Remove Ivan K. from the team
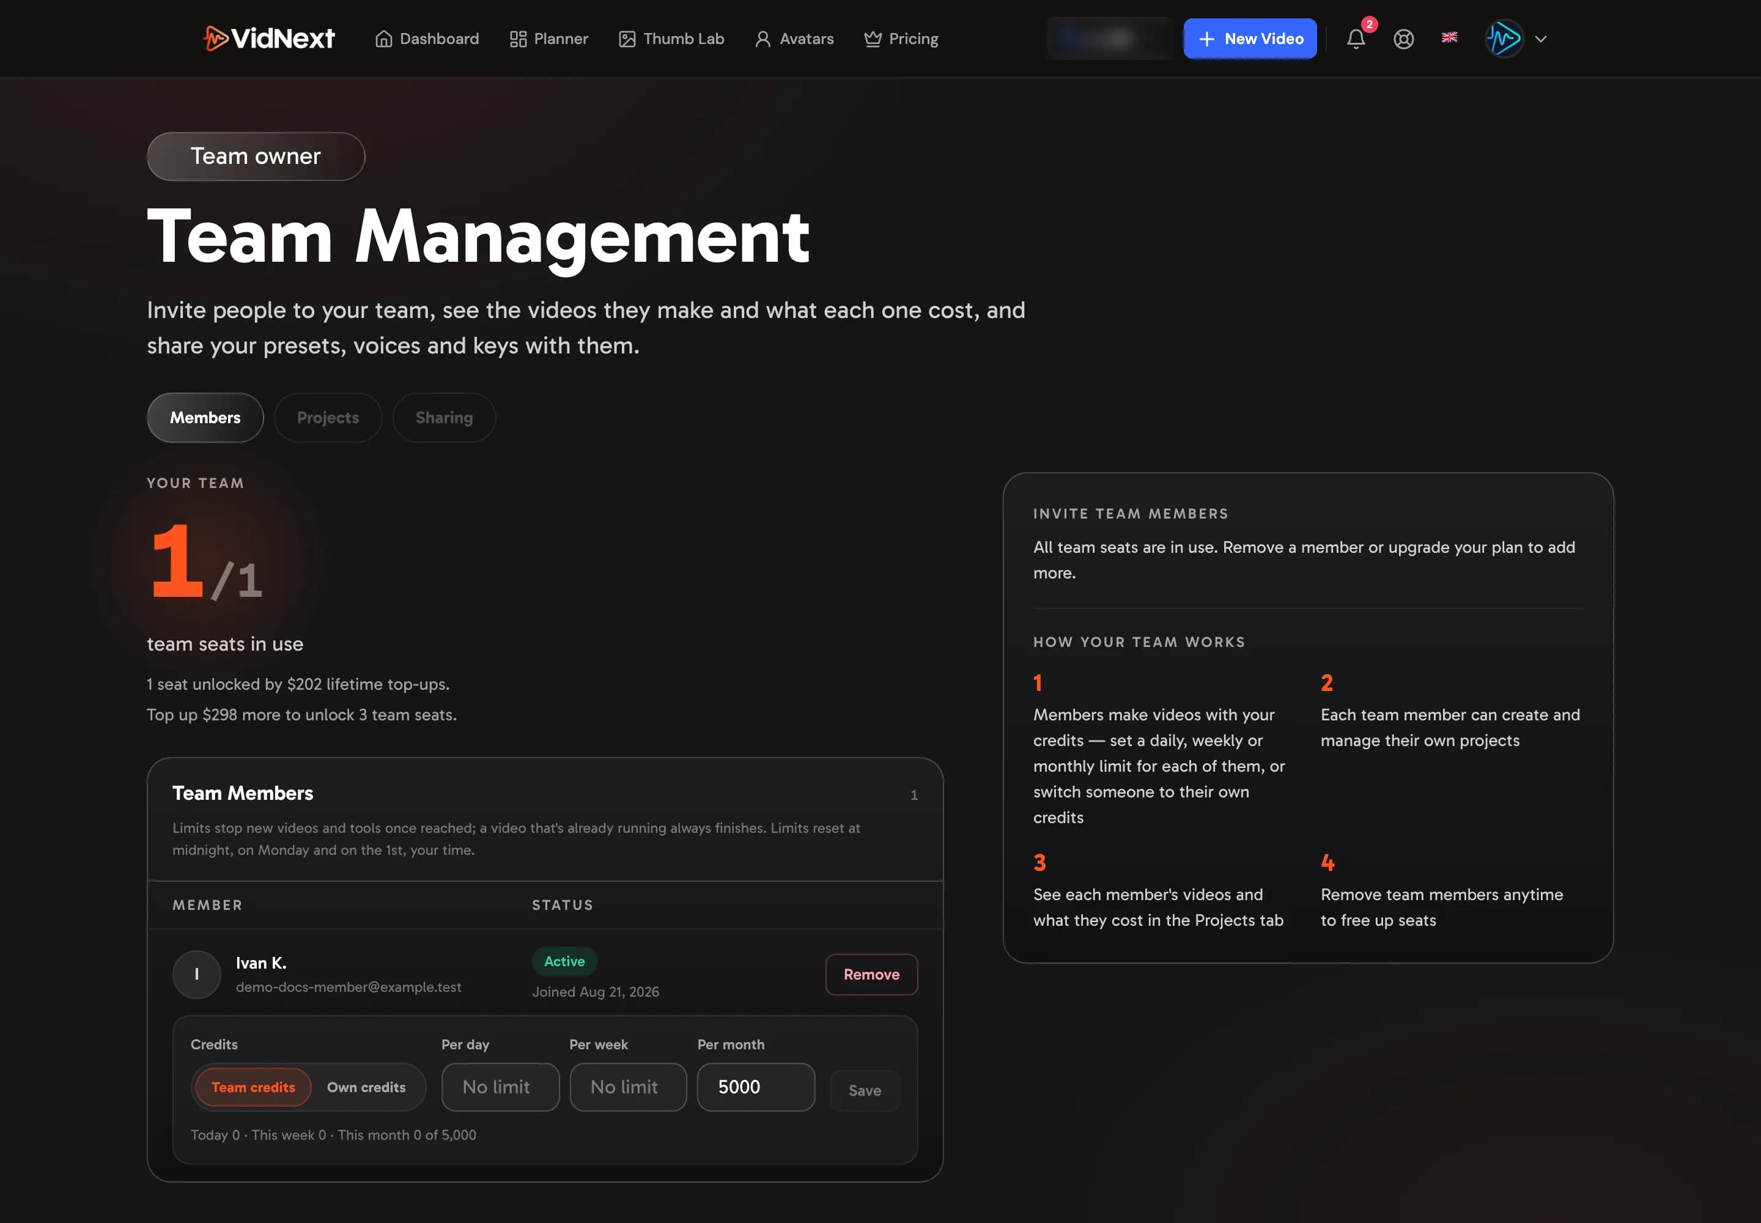 point(871,974)
